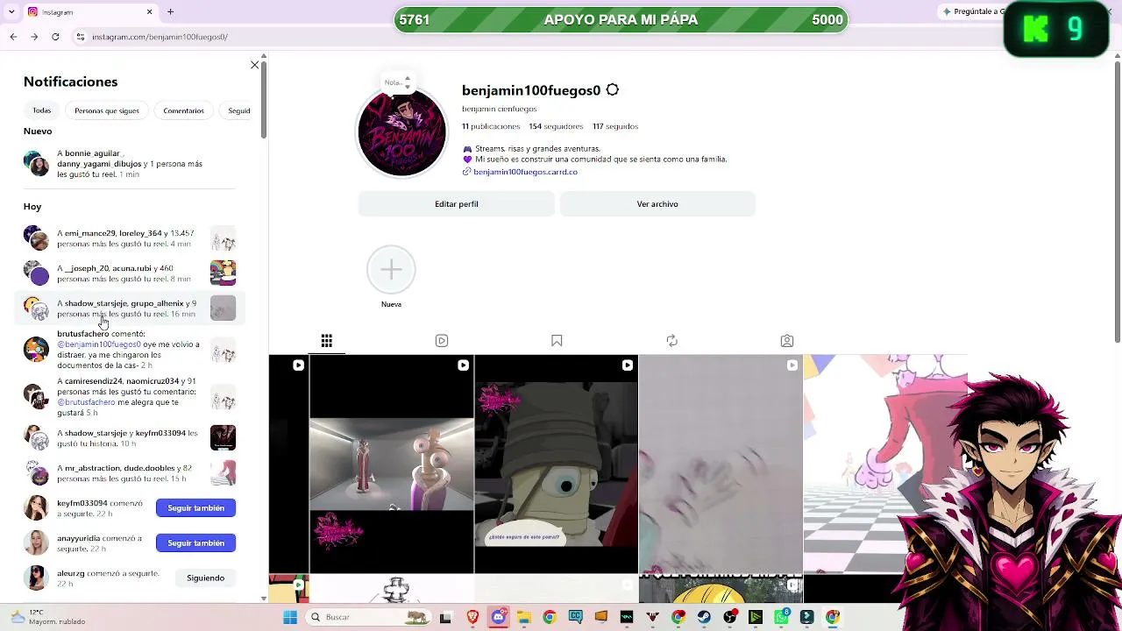Add a new highlight with the plus circle

point(391,270)
